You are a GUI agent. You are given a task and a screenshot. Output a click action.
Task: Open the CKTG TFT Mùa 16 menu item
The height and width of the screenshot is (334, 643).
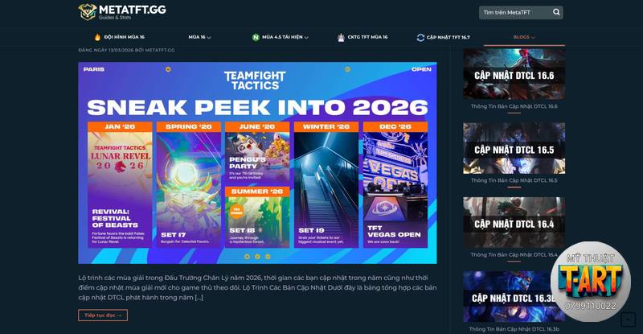(367, 37)
